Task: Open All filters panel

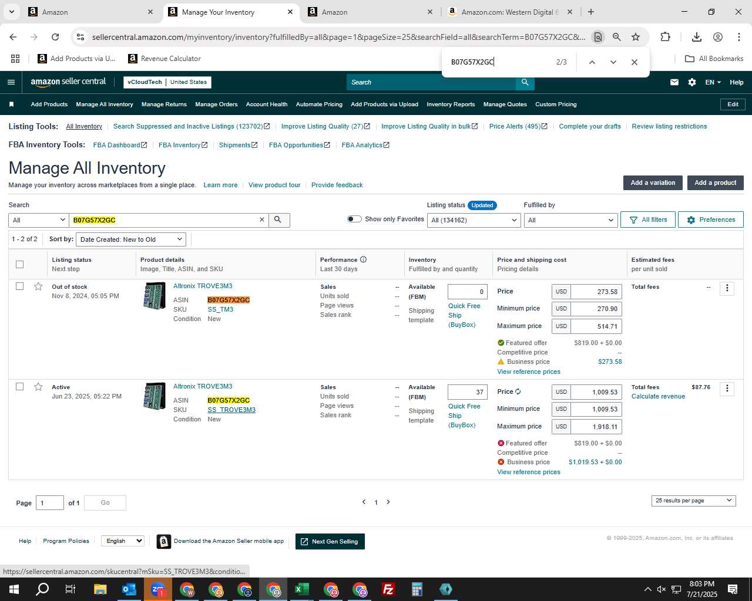Action: tap(648, 220)
